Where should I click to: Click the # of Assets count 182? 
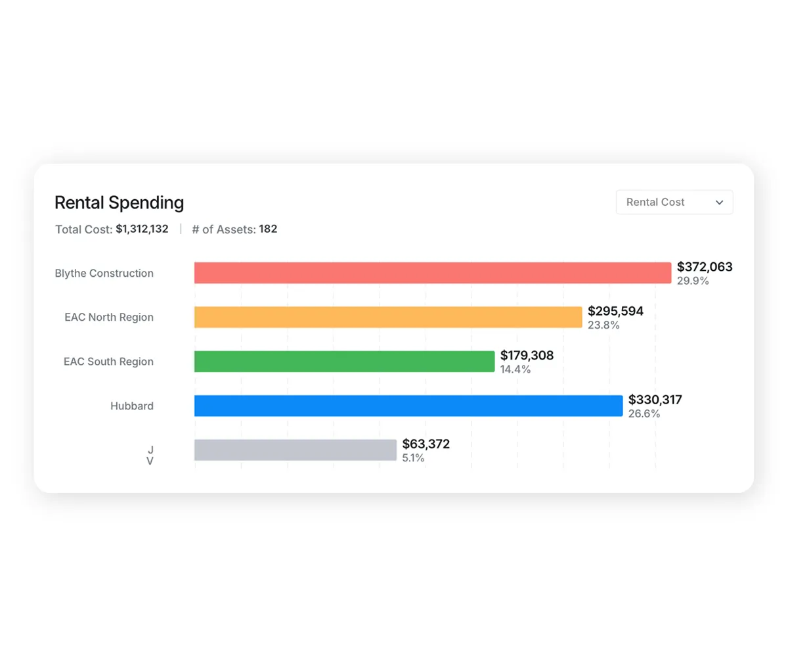(x=269, y=229)
